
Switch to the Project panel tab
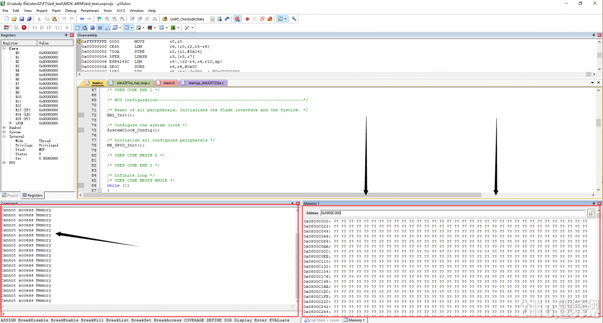pyautogui.click(x=11, y=195)
